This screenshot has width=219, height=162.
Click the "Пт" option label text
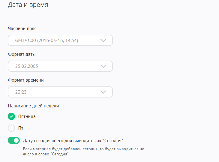pyautogui.click(x=21, y=128)
